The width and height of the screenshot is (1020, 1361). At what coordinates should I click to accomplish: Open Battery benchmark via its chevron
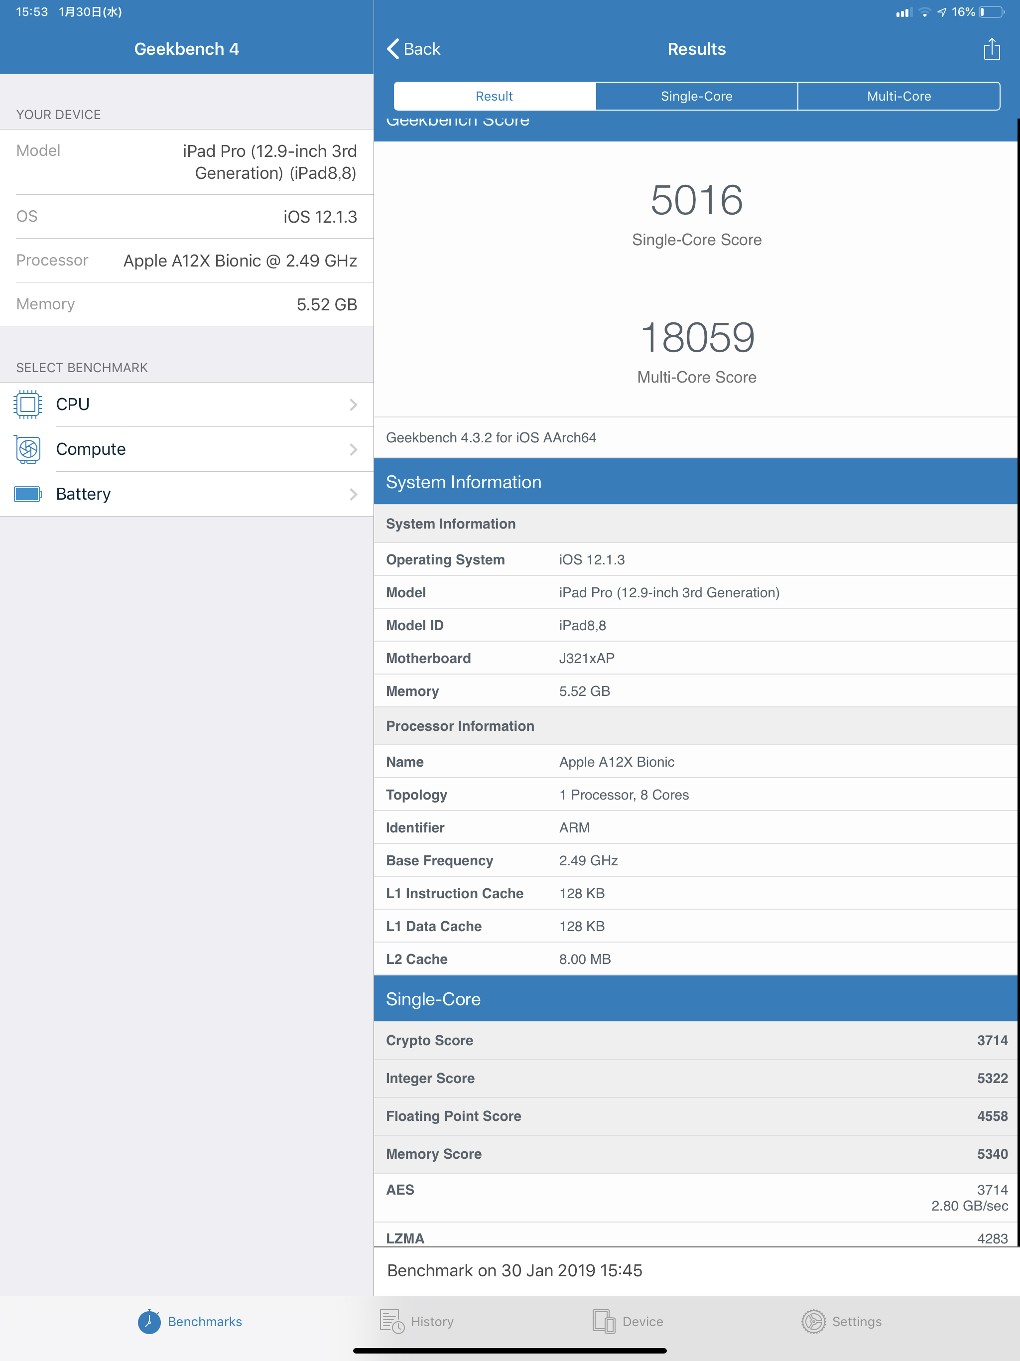(x=353, y=494)
